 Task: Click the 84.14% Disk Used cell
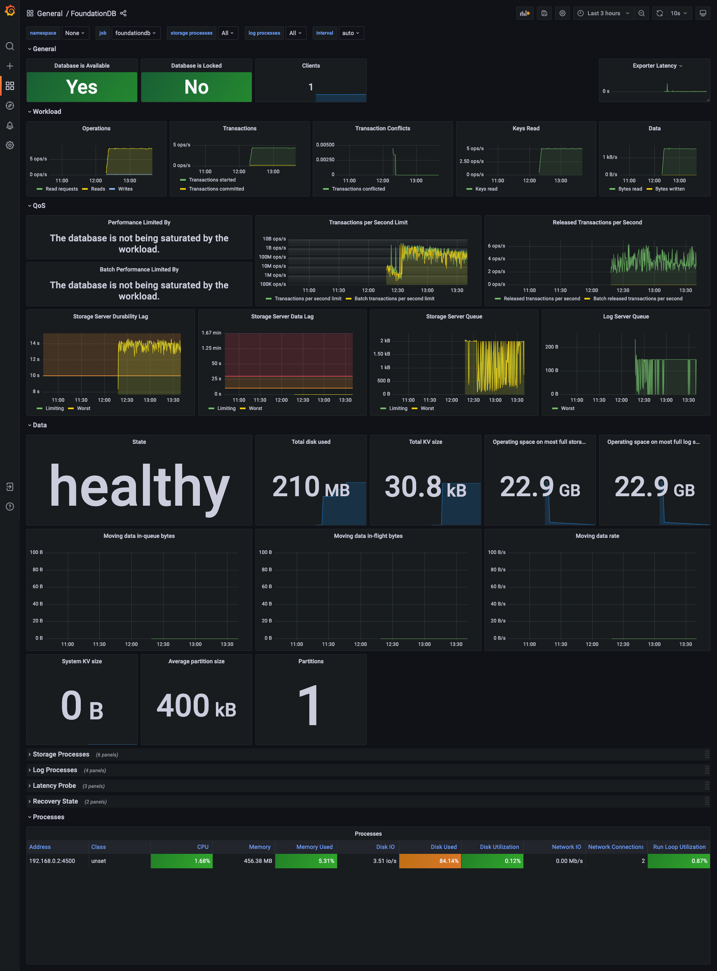(x=430, y=860)
